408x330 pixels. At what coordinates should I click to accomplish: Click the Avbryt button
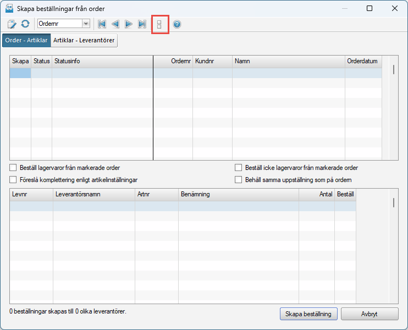click(x=369, y=314)
